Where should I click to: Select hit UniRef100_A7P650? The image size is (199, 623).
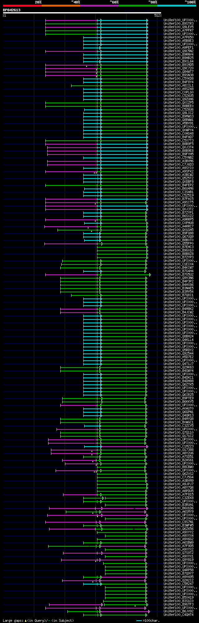(x=178, y=37)
